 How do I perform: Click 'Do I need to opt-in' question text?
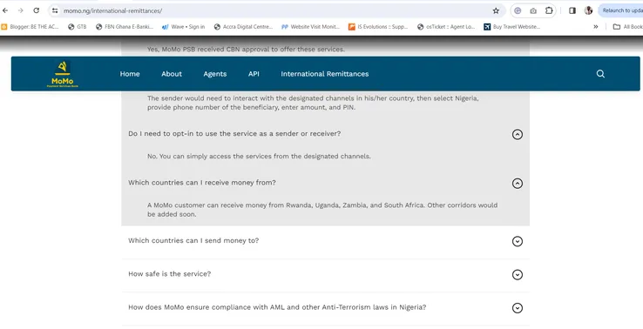(x=234, y=133)
